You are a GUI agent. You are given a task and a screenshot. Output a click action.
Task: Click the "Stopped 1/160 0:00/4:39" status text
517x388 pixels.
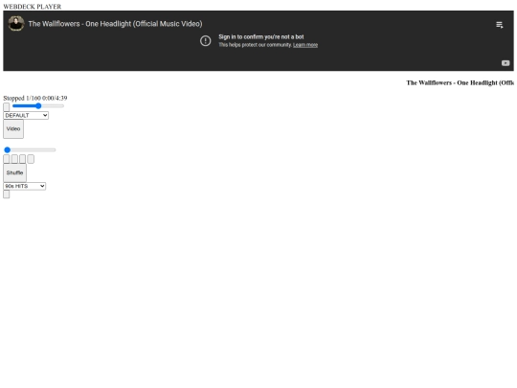pos(35,98)
